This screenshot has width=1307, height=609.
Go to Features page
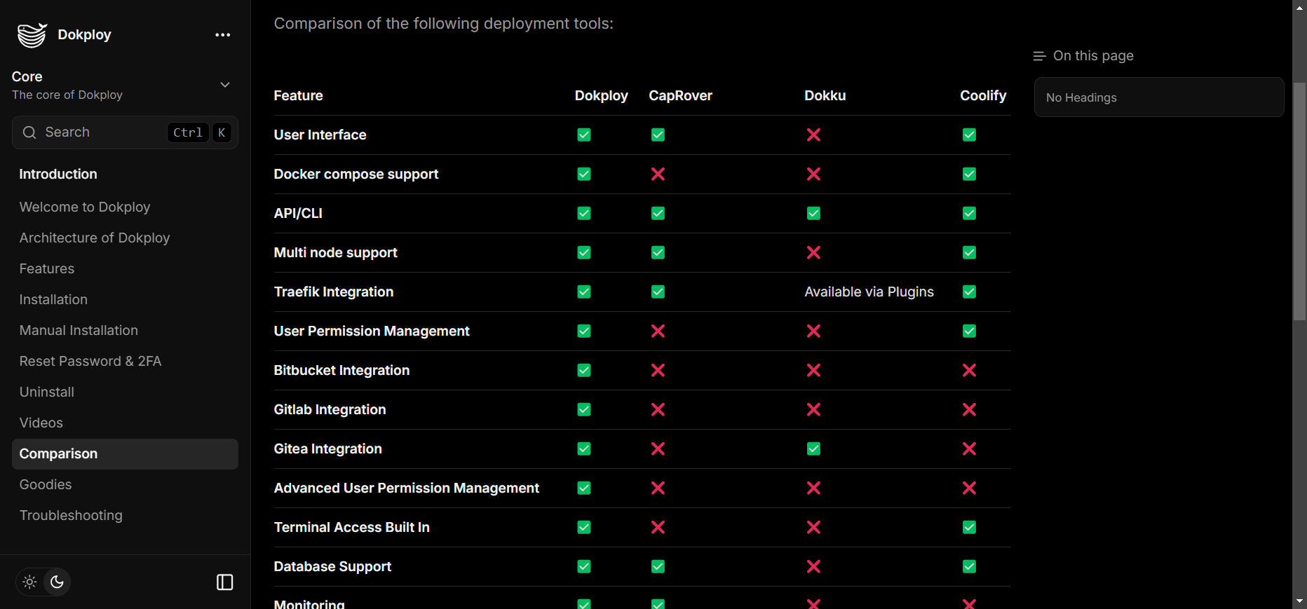(x=47, y=268)
